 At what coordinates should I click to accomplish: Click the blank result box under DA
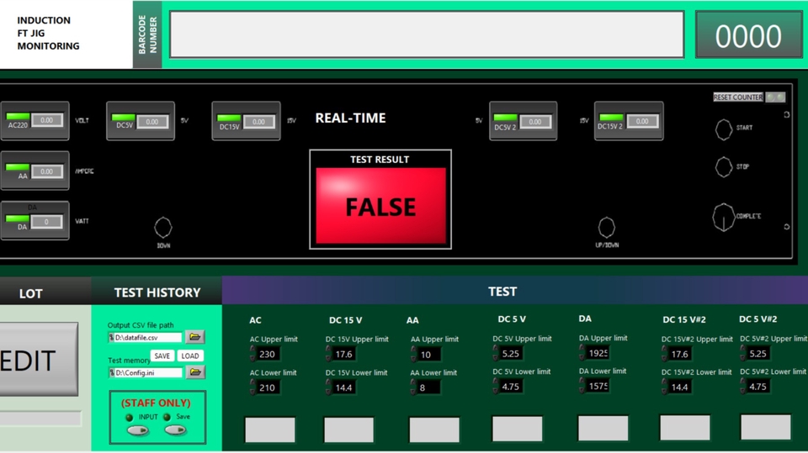click(x=603, y=429)
